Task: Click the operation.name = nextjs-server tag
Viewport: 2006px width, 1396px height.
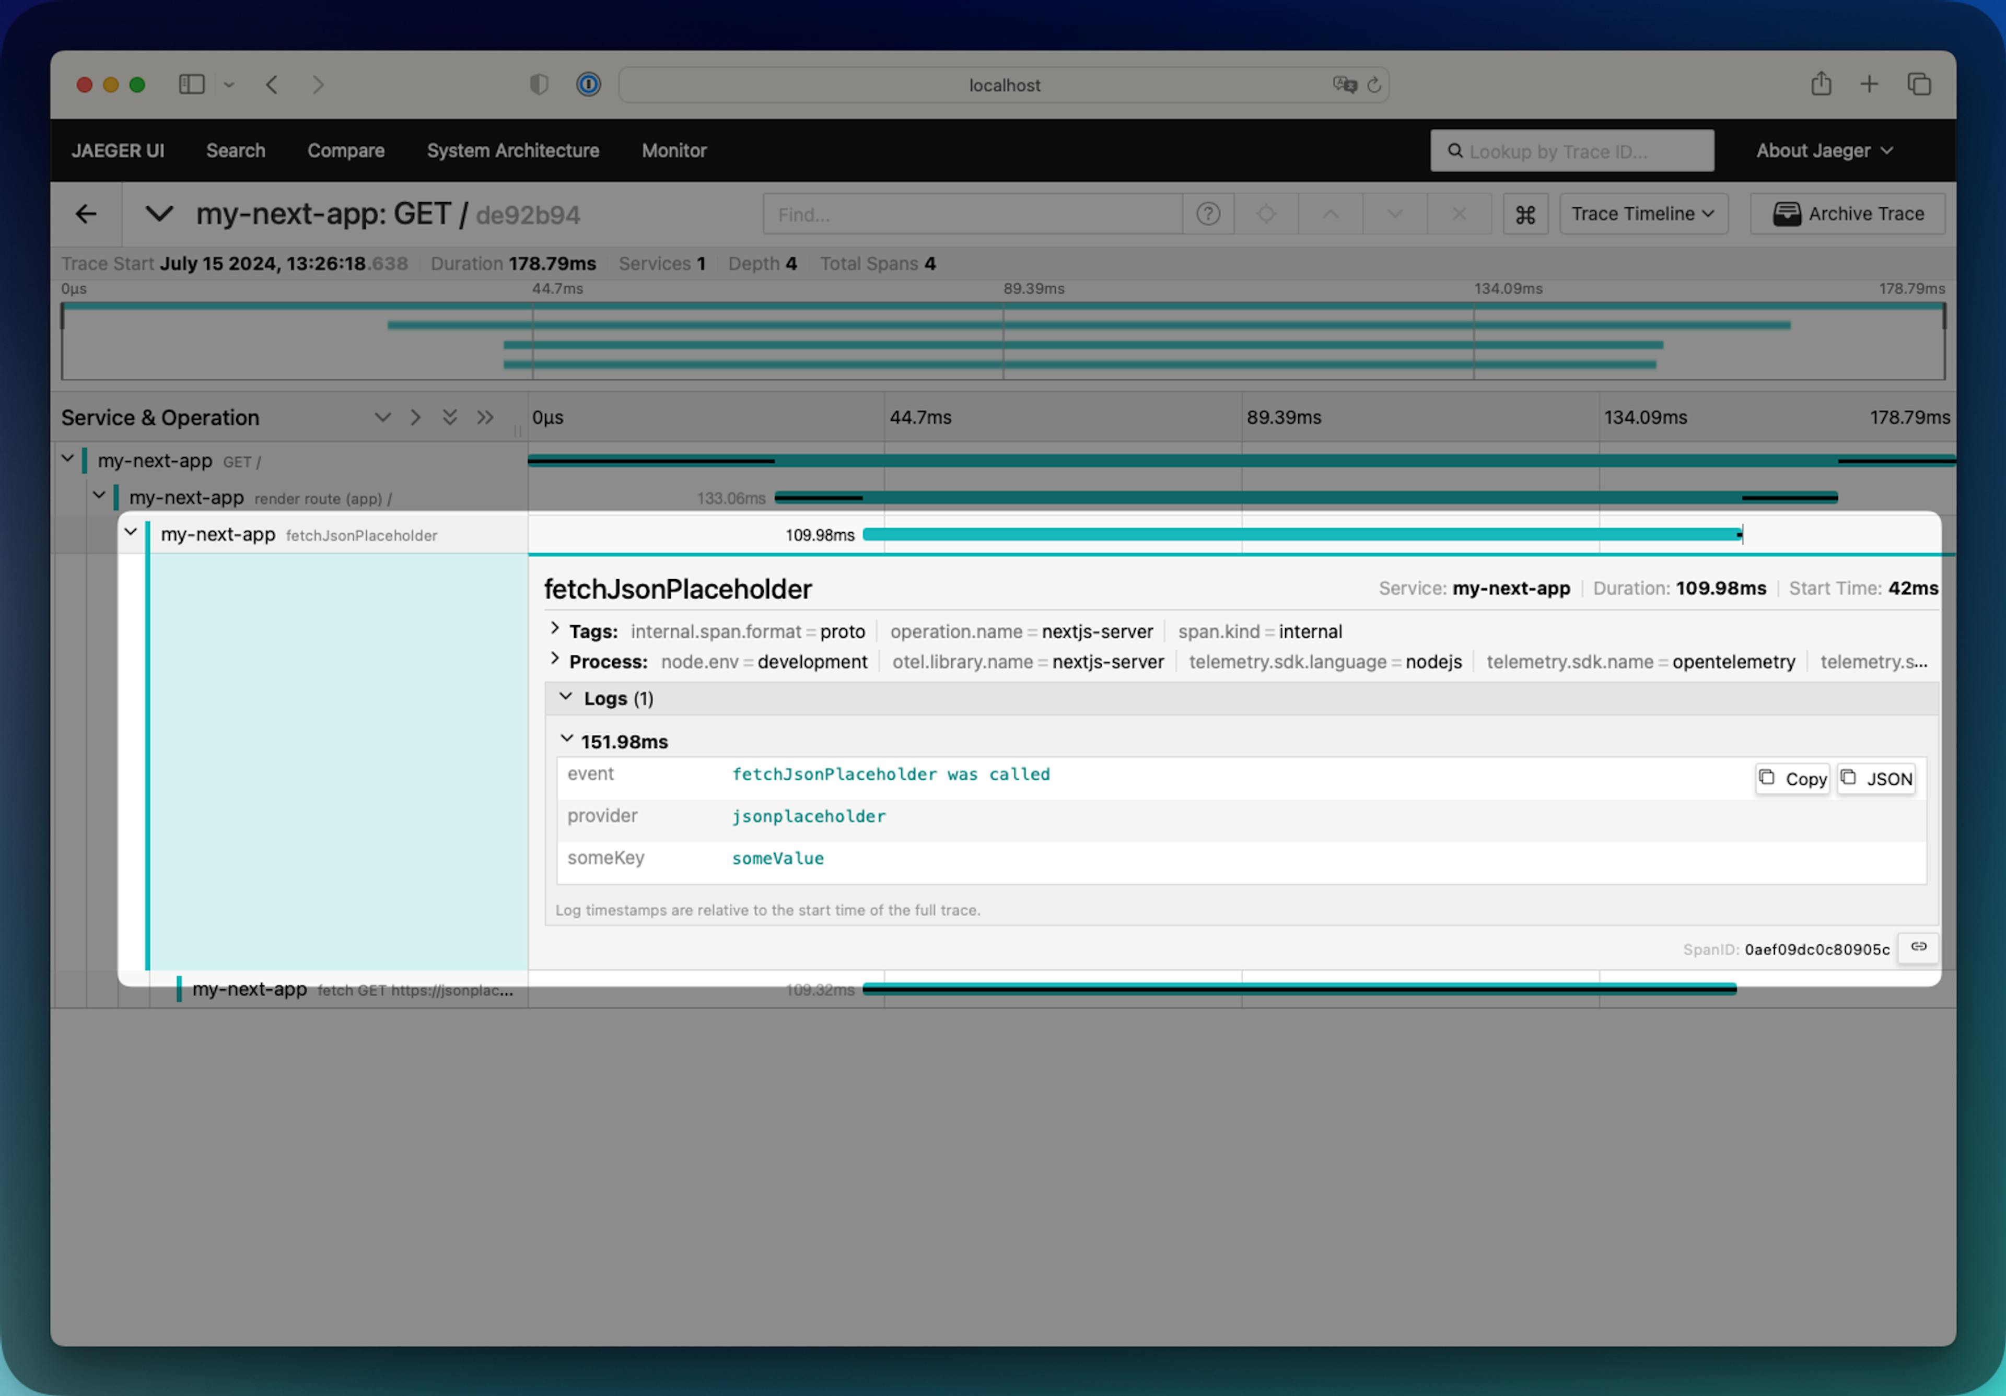Action: coord(1021,631)
